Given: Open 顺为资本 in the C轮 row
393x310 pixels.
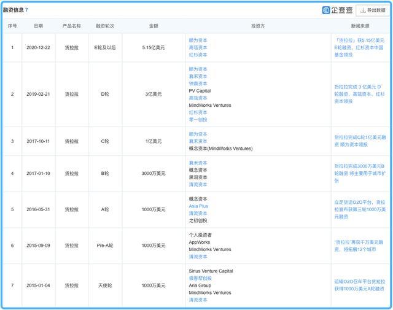Looking at the screenshot, I should tap(198, 134).
